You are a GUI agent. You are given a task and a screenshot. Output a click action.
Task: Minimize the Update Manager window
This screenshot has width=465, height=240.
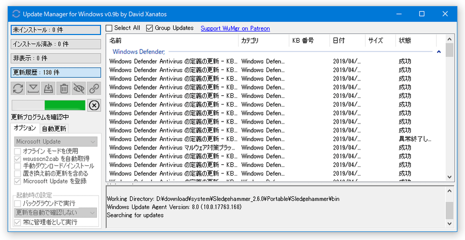point(399,14)
